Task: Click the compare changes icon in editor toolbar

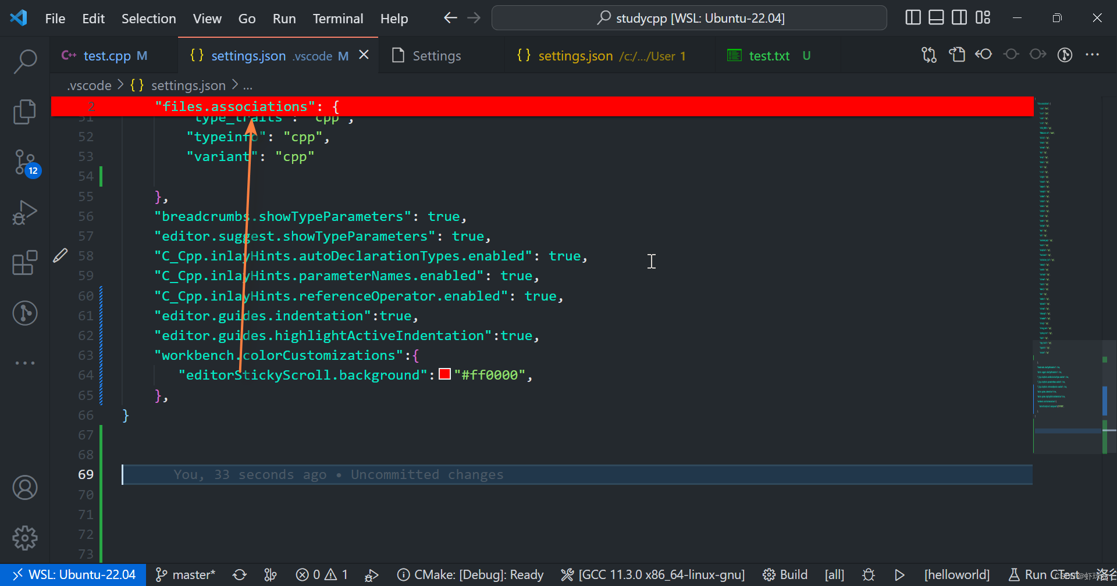Action: point(929,55)
